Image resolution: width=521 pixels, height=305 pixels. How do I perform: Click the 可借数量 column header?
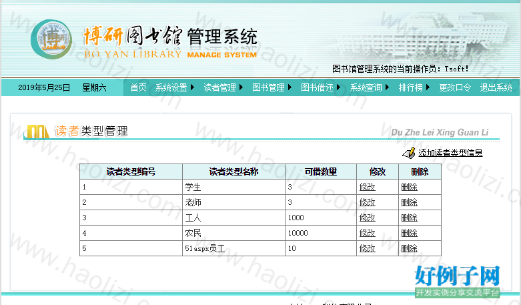coord(321,172)
